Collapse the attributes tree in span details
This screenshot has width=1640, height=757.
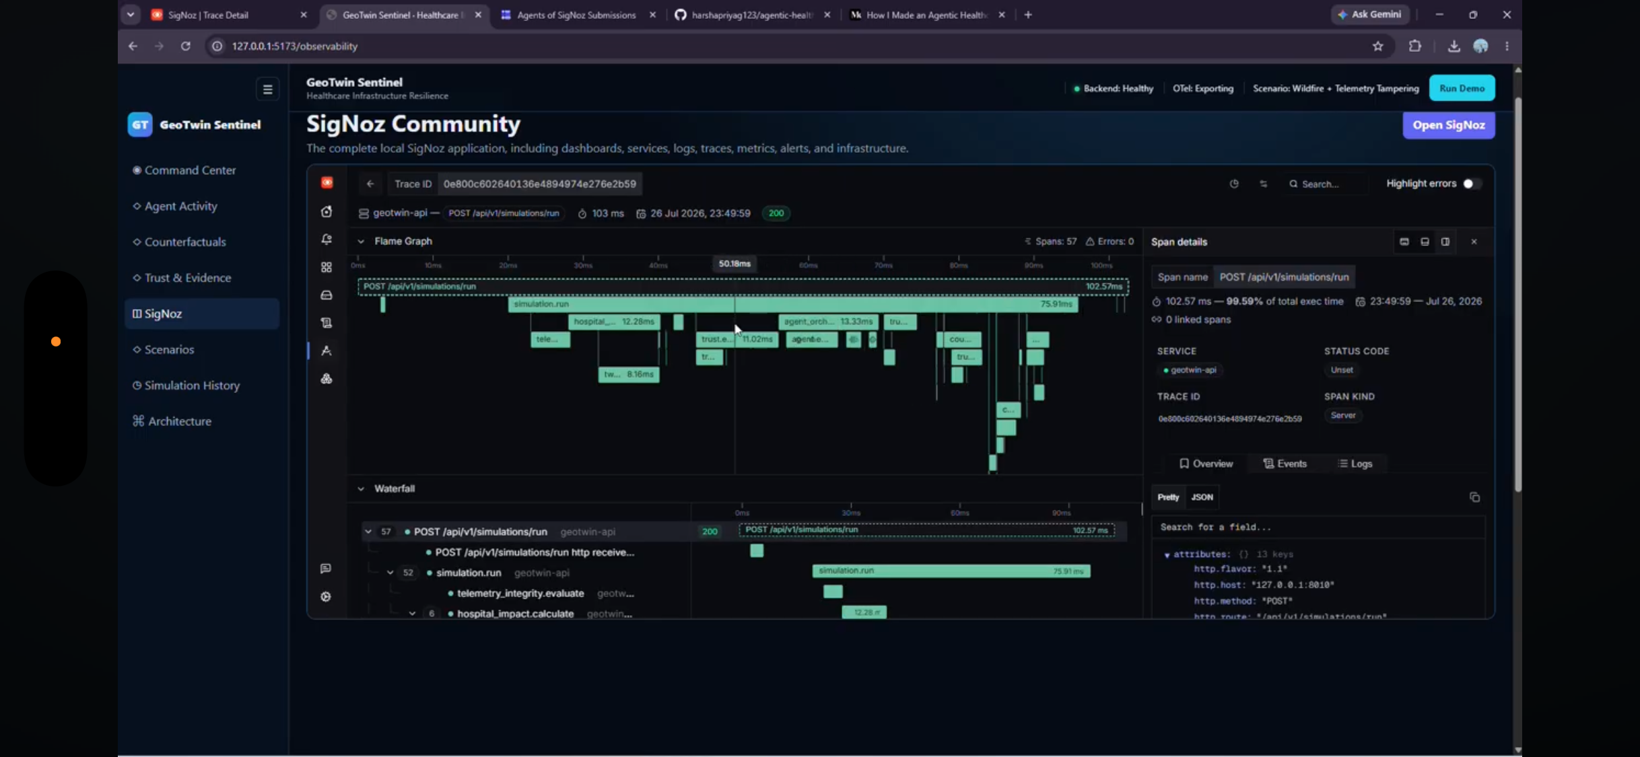(1167, 555)
